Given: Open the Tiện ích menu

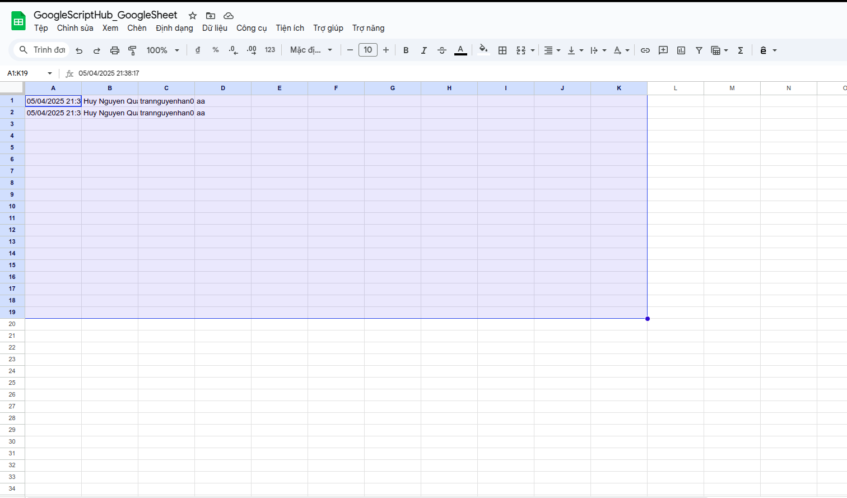Looking at the screenshot, I should pos(290,28).
